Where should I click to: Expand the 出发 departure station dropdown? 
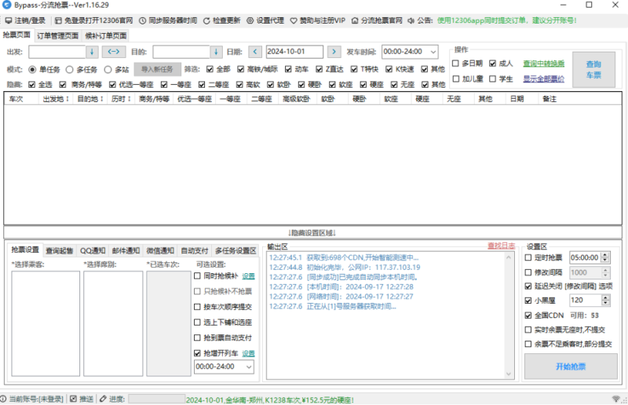click(92, 52)
